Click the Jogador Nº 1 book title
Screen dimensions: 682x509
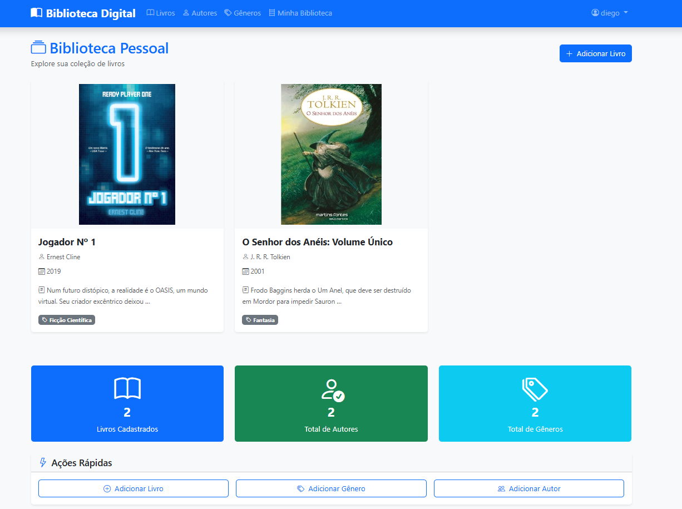pos(67,242)
